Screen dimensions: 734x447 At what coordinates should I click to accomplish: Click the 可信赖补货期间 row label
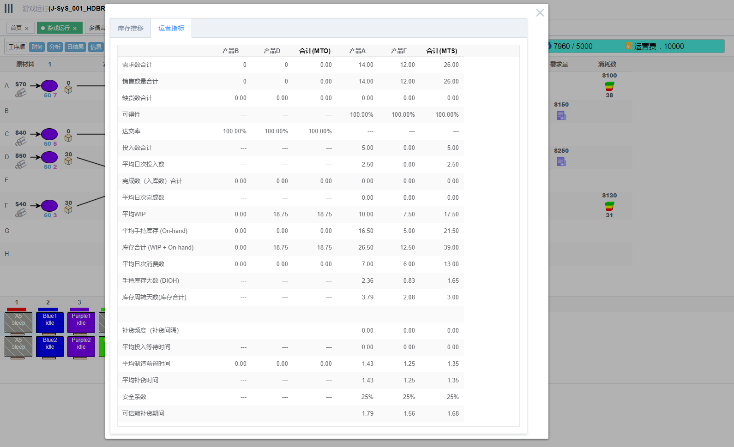[x=143, y=413]
